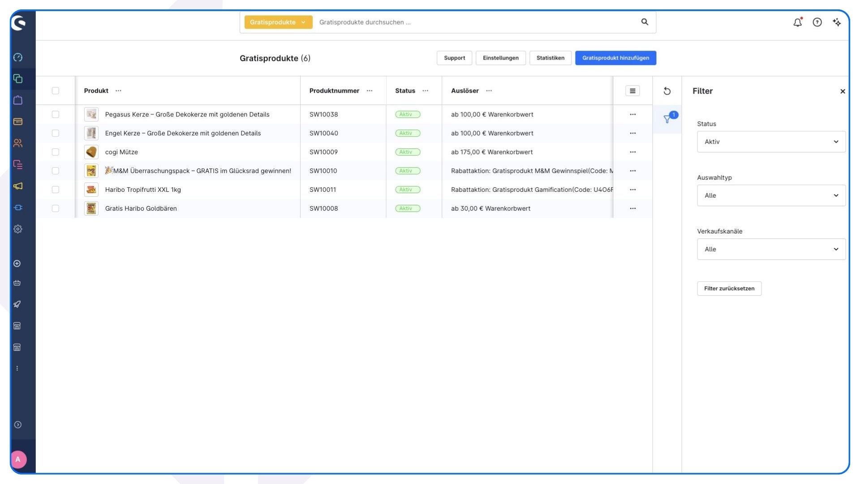Select the cogi Mütze row checkbox
This screenshot has height=484, width=860.
56,152
